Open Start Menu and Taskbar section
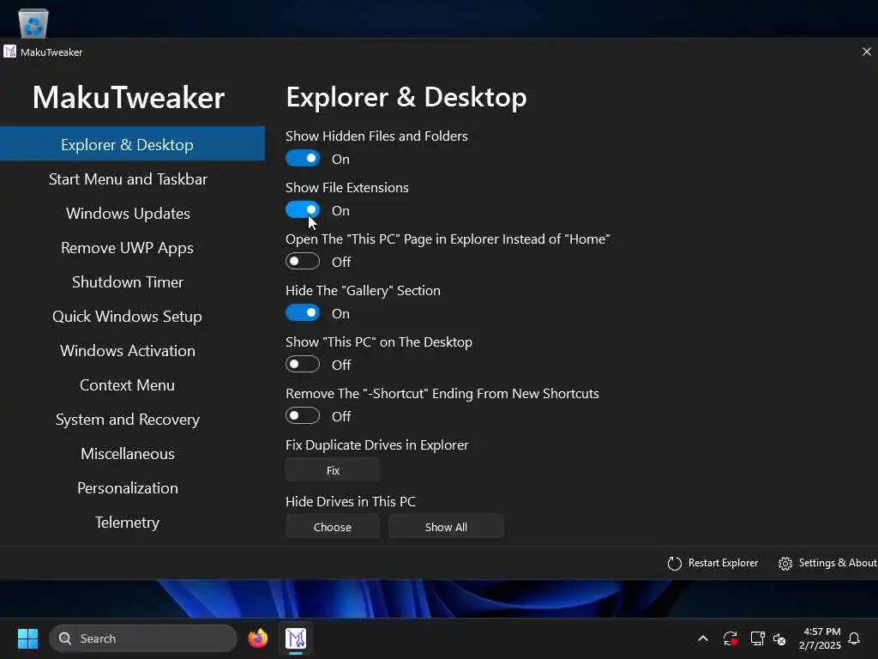Image resolution: width=878 pixels, height=659 pixels. point(128,178)
